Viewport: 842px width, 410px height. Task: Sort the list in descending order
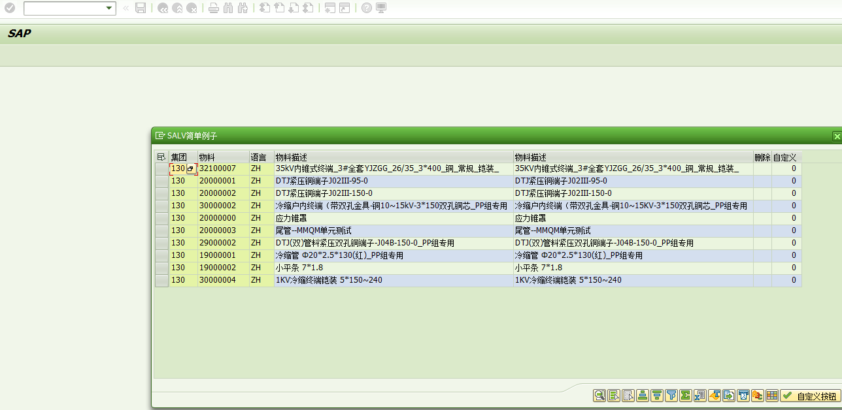(656, 395)
